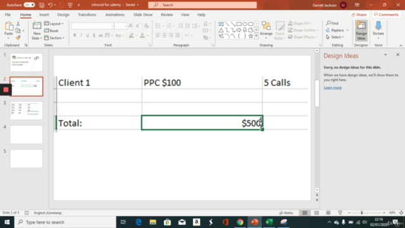
Task: Center the text alignment
Action: (165, 35)
